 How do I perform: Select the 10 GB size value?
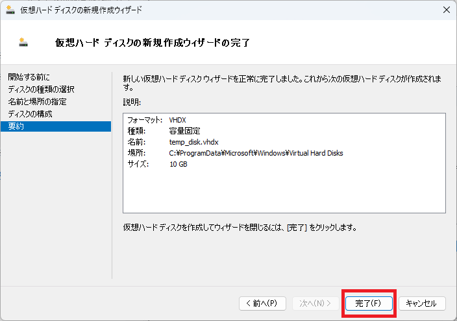pyautogui.click(x=179, y=164)
